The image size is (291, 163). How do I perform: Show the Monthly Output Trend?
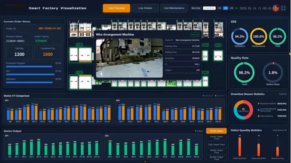(216, 158)
